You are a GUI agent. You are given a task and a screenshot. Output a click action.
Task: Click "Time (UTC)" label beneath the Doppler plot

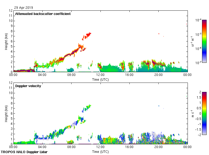(x=100, y=152)
